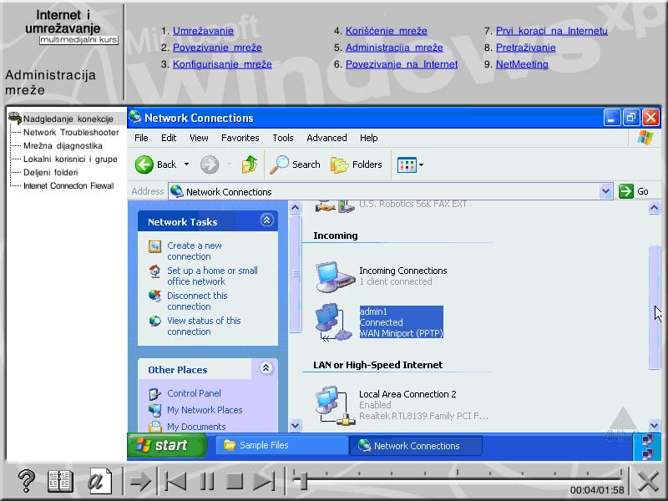Open the Advanced menu
This screenshot has width=668, height=501.
click(x=326, y=138)
